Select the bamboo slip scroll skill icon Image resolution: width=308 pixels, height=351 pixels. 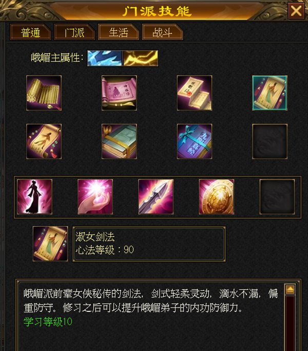click(44, 93)
